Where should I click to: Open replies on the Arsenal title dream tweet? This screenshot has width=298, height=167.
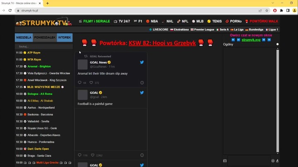(x=80, y=82)
